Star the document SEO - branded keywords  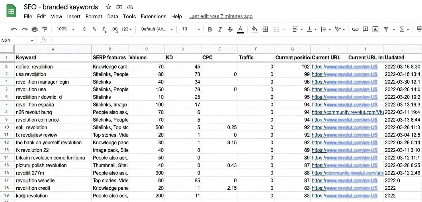108,7
